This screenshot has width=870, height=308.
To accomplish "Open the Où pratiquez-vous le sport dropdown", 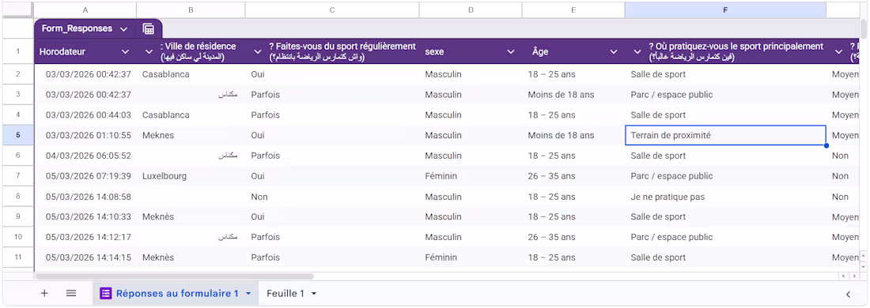I will coord(637,51).
